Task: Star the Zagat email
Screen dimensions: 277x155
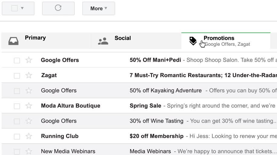Action: [29, 75]
